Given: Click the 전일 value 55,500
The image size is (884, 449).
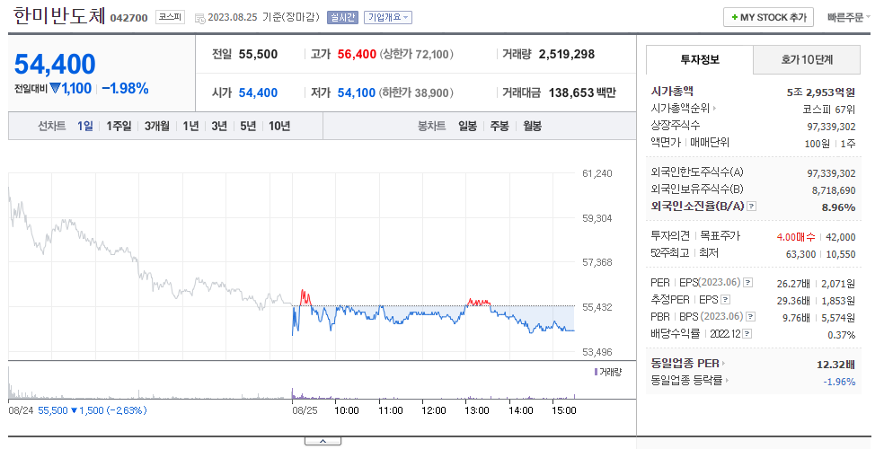Looking at the screenshot, I should click(x=258, y=54).
